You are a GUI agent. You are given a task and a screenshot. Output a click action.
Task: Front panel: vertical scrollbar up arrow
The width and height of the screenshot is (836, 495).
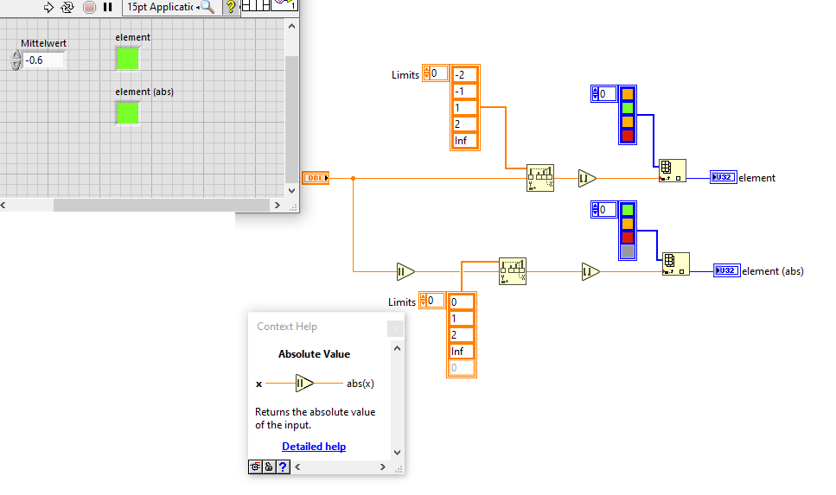(291, 26)
